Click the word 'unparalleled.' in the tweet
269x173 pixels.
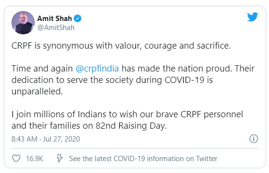tap(37, 92)
